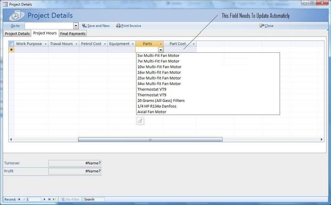Create a new blank record

pyautogui.click(x=54, y=199)
